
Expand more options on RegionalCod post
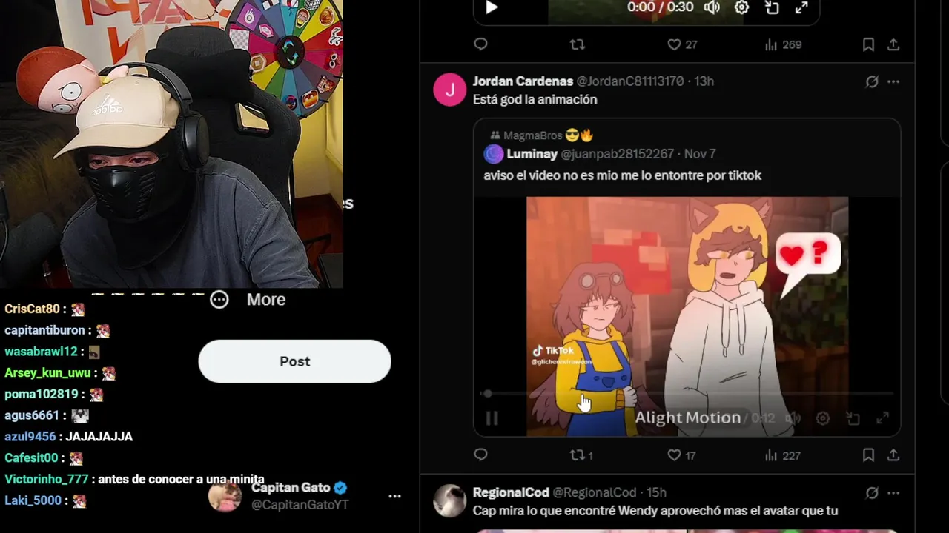coord(893,492)
